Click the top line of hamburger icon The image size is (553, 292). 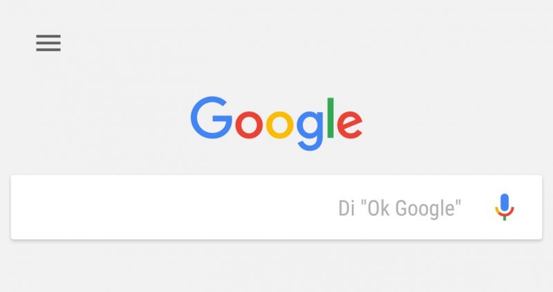click(x=48, y=36)
